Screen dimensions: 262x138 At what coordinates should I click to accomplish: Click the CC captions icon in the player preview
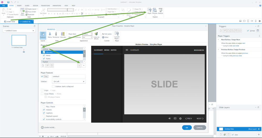tap(175, 118)
